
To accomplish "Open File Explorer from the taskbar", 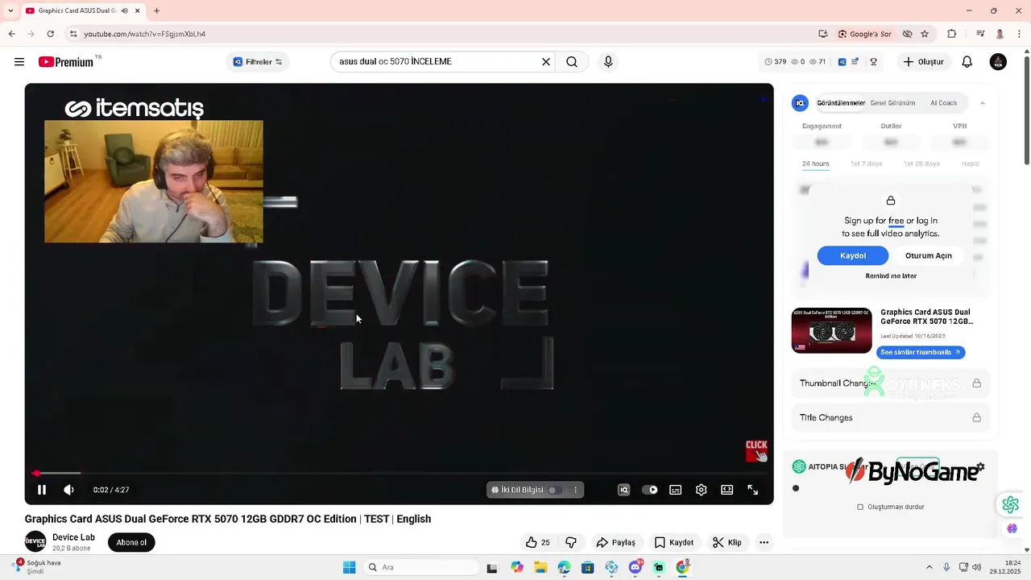I will 540,567.
